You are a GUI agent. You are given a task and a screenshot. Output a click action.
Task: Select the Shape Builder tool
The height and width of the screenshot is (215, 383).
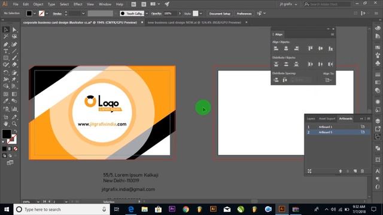pyautogui.click(x=6, y=86)
